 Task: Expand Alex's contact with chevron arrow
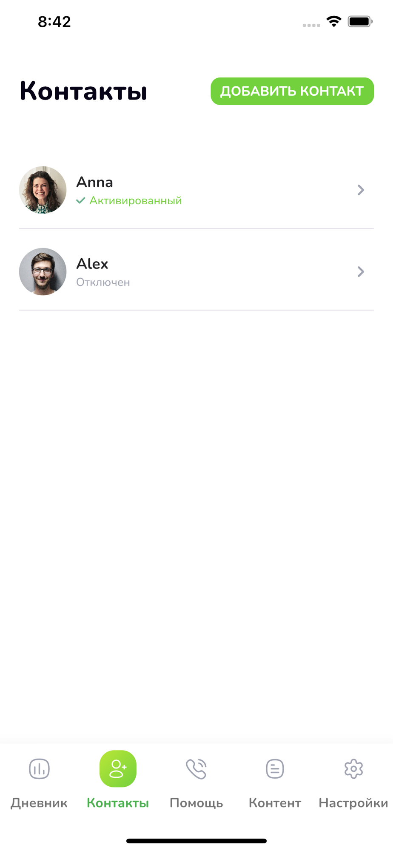pos(361,271)
